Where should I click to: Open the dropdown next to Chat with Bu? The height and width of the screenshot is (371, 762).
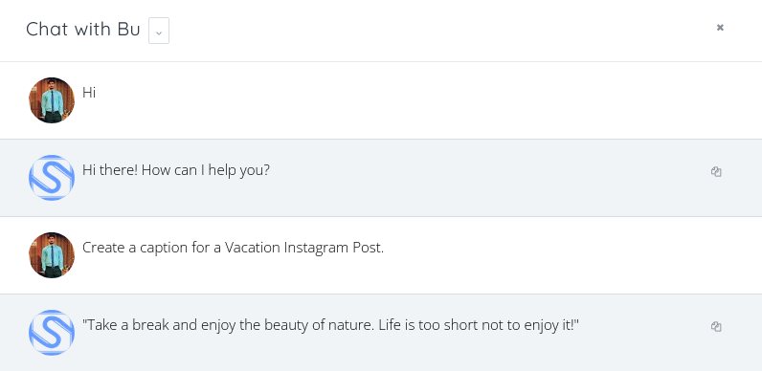[x=159, y=31]
